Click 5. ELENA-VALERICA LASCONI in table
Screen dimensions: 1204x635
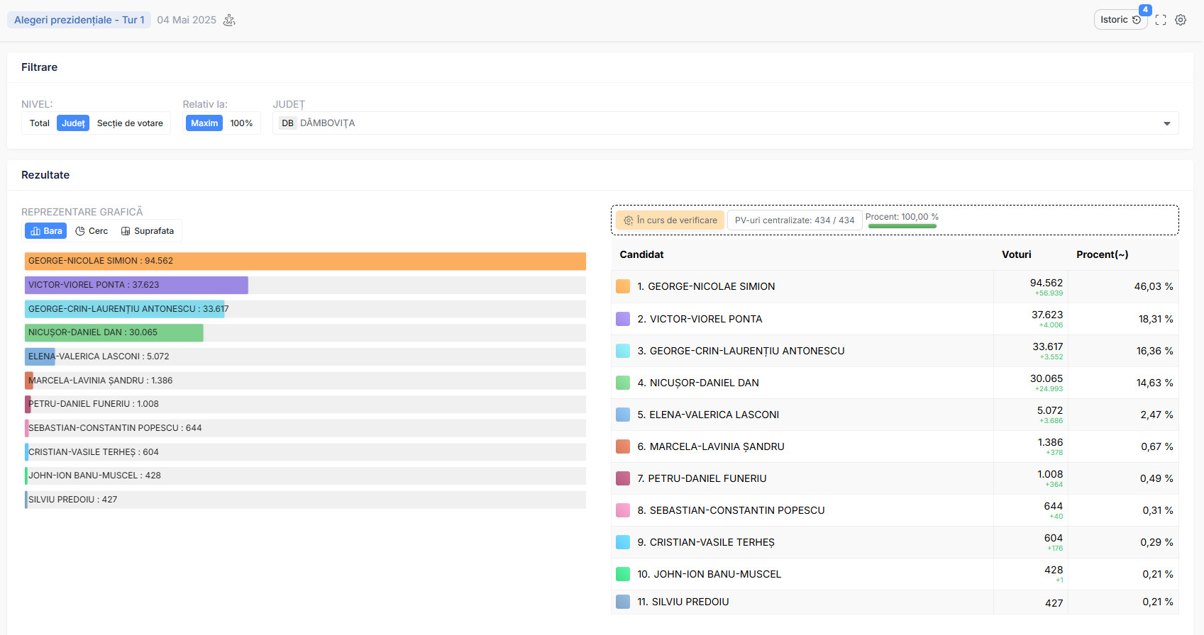tap(708, 415)
